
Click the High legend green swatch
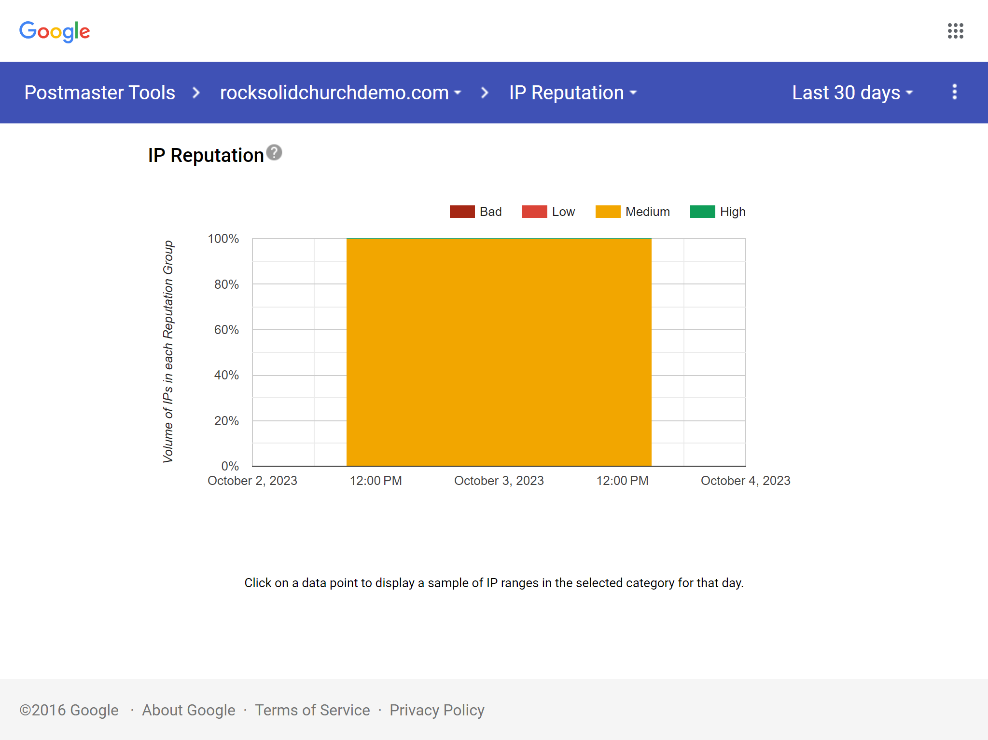[702, 212]
